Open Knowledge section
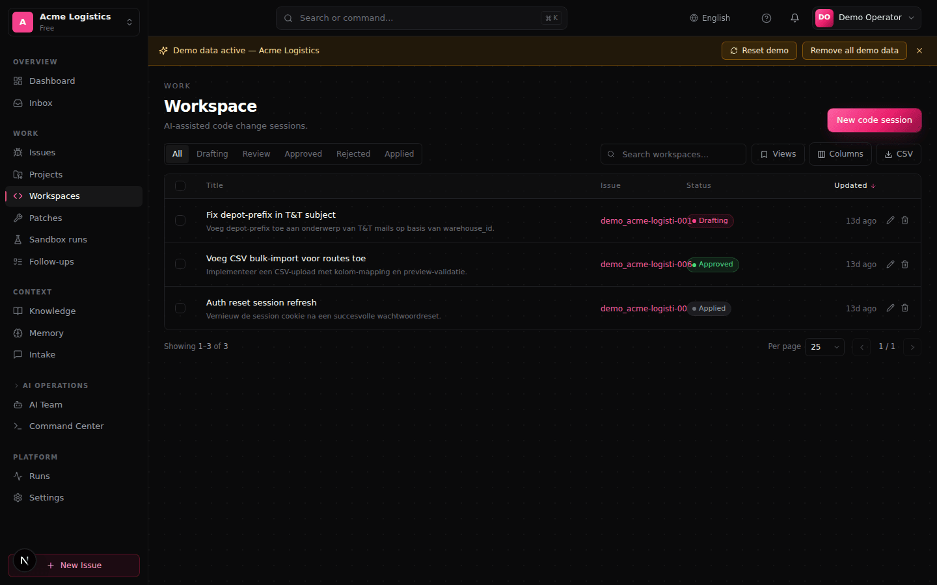Viewport: 937px width, 585px height. click(x=74, y=311)
